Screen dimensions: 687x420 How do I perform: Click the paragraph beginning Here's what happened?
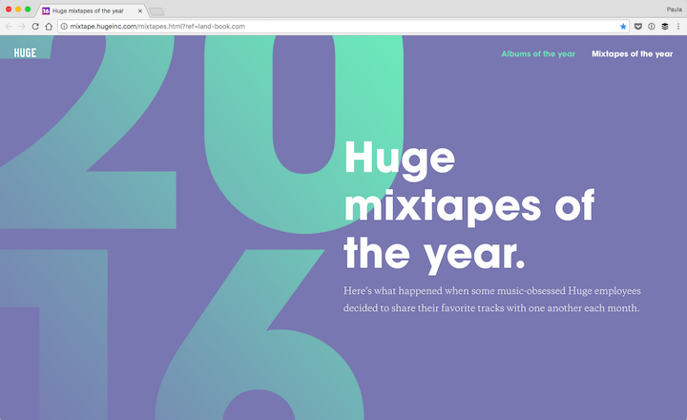tap(492, 300)
